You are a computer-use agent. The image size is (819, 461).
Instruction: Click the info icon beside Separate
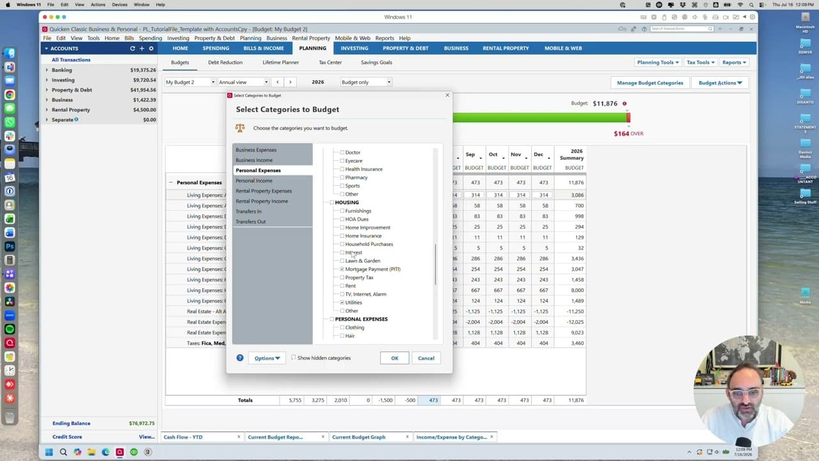click(x=76, y=120)
